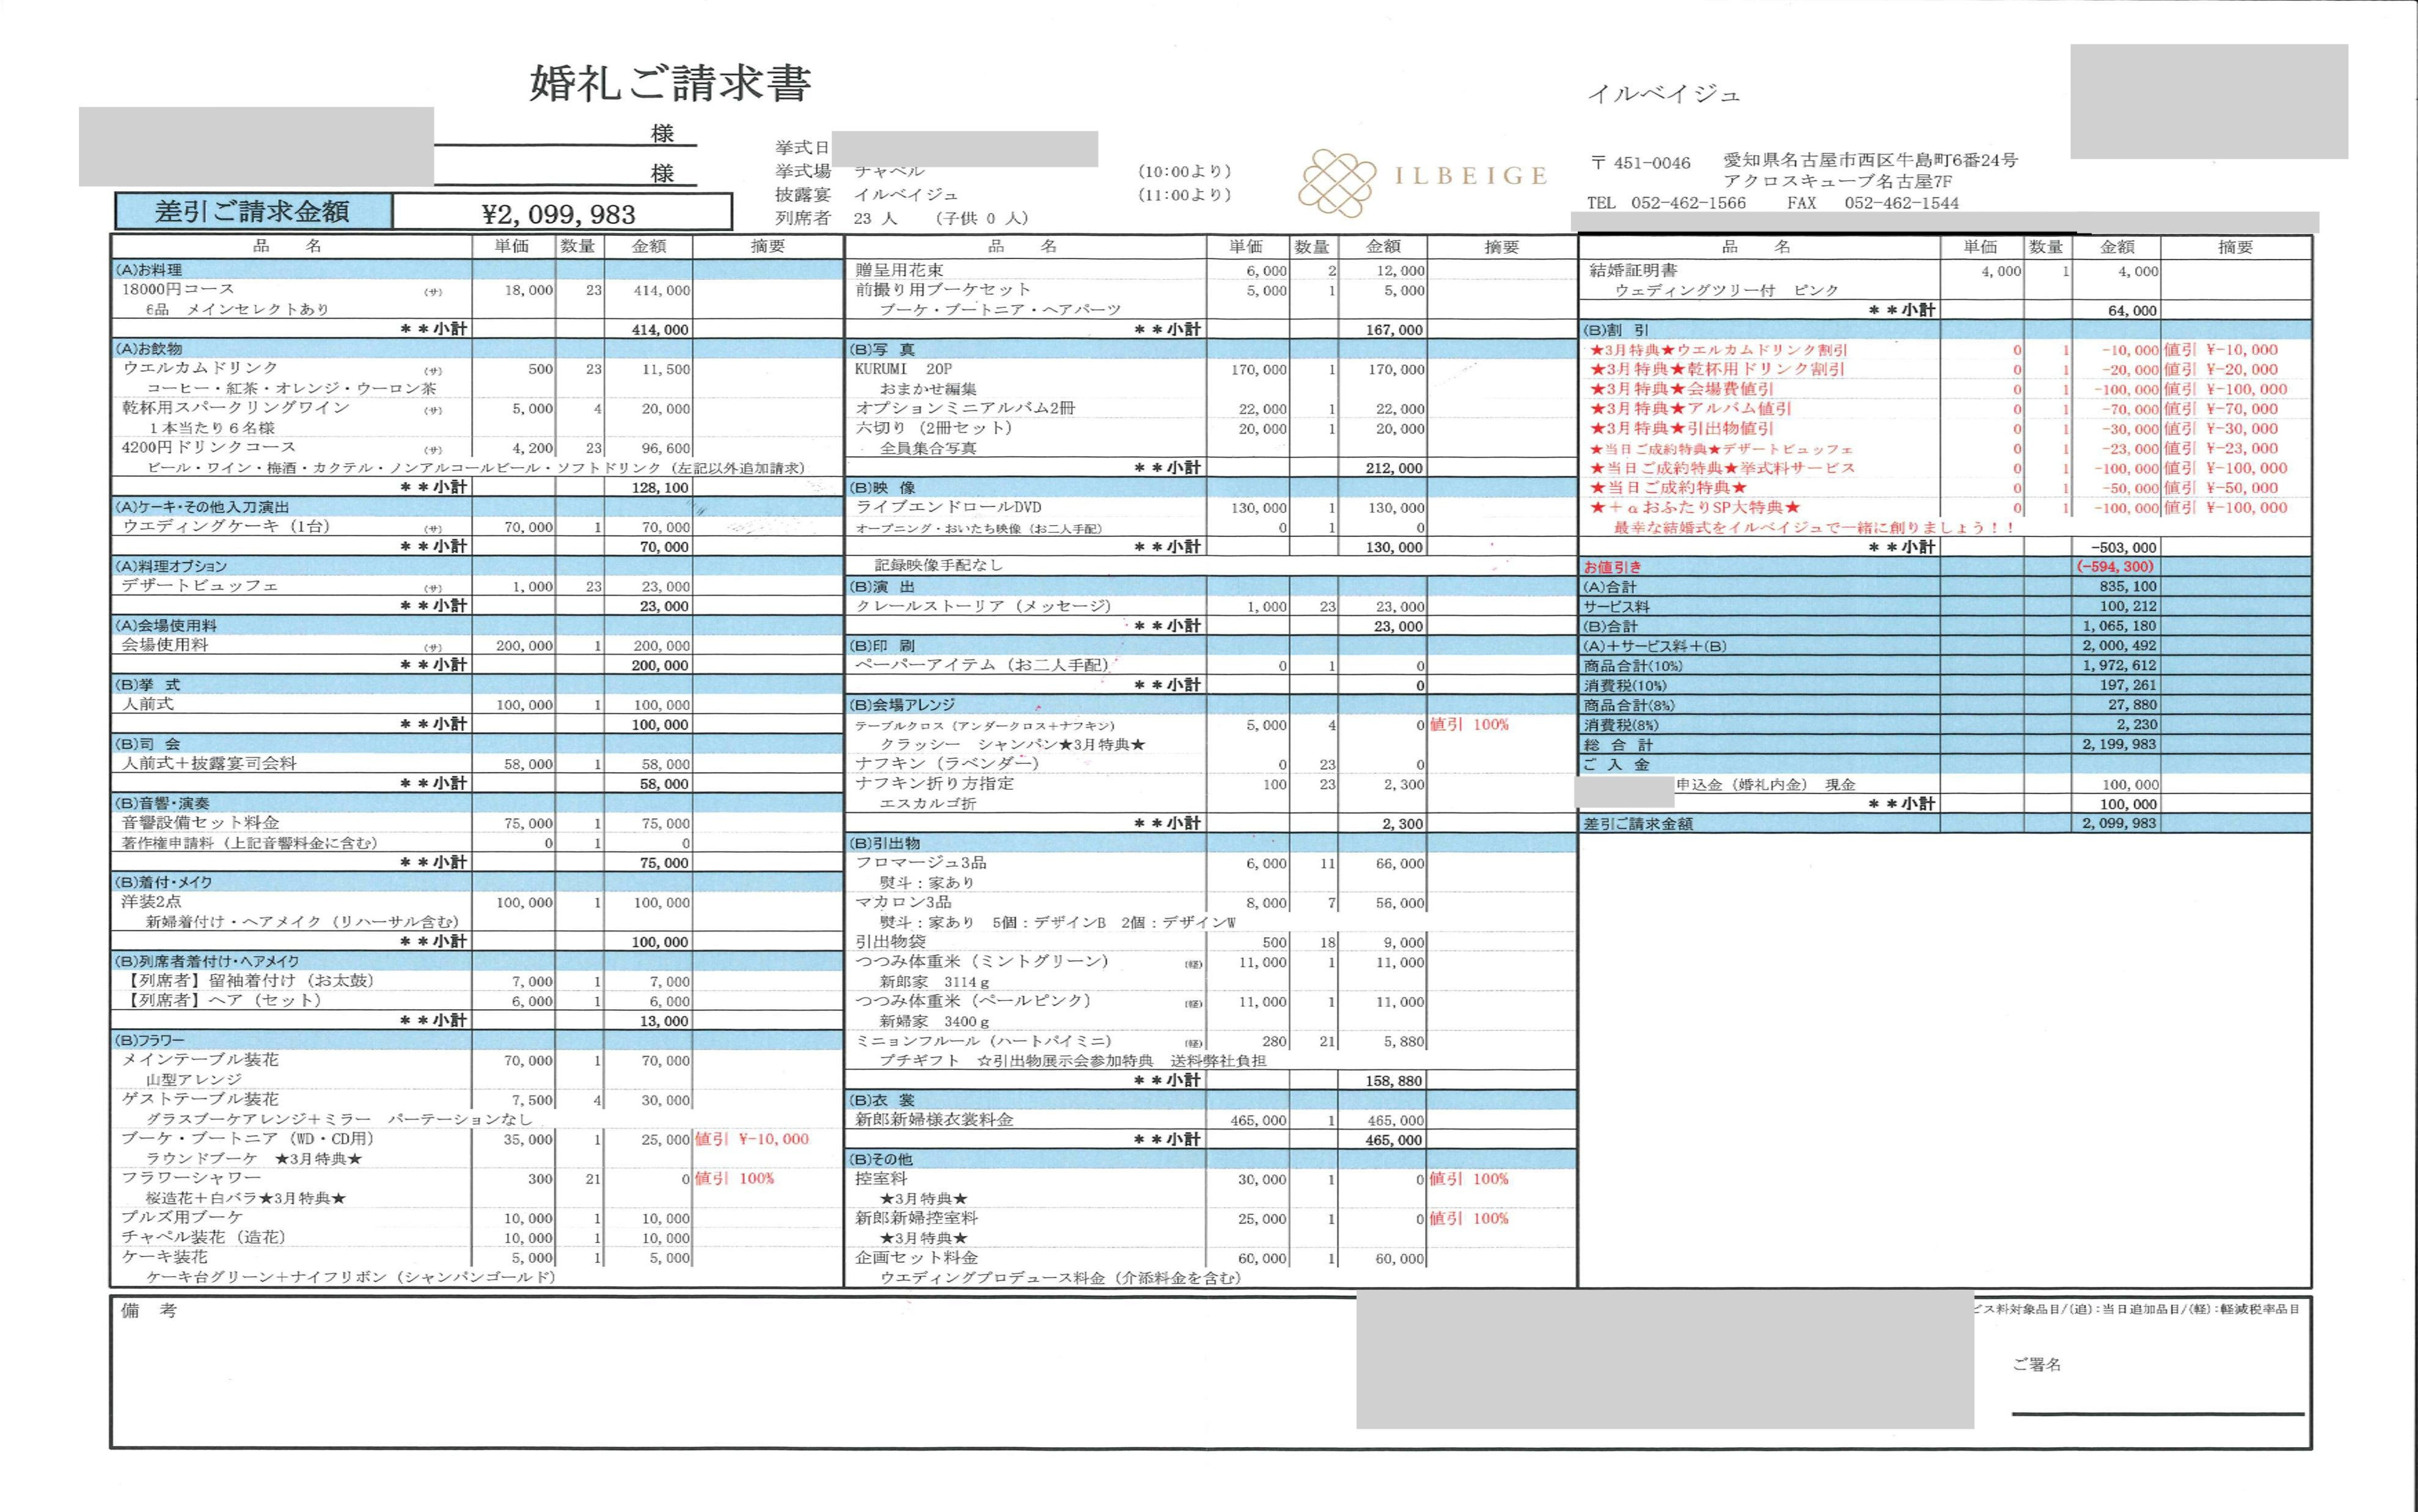Click マカロン3品 item
Screen dimensions: 2418x1512
point(903,902)
